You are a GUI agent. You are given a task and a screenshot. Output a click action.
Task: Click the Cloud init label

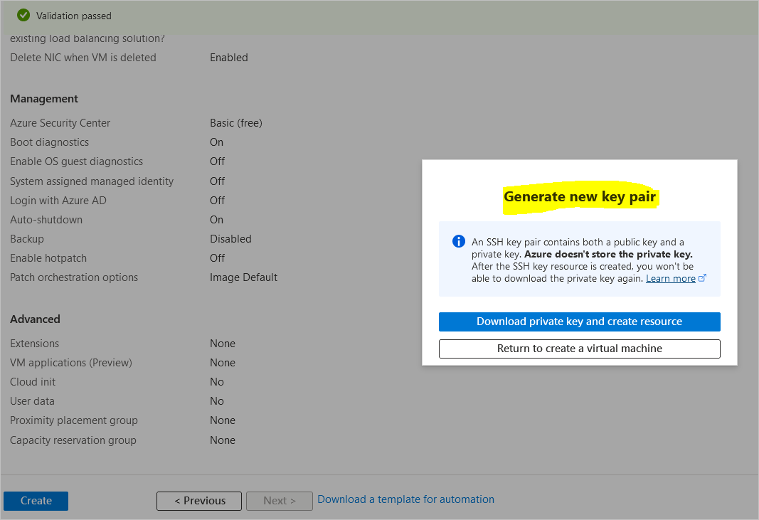pos(33,382)
